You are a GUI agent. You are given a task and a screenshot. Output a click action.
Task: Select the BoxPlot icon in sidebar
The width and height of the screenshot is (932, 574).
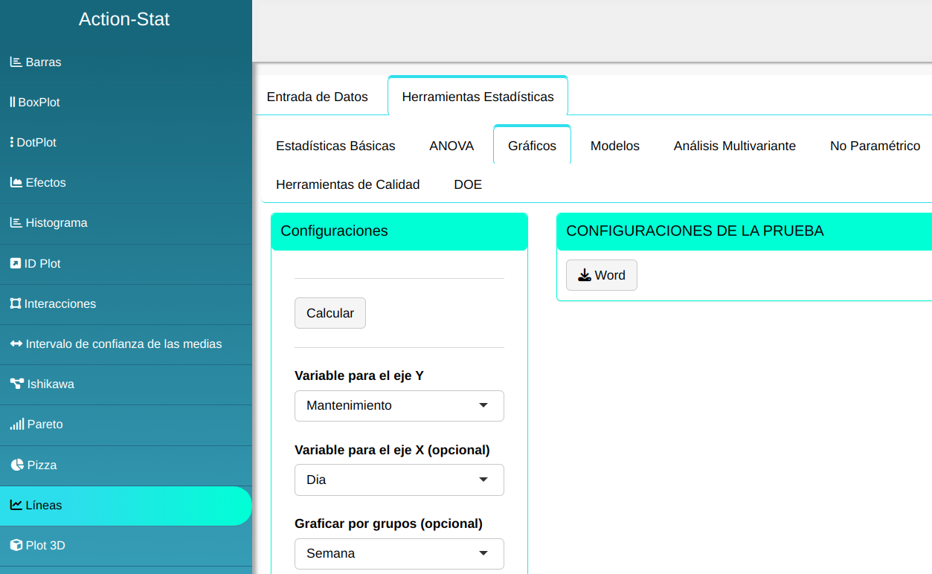pos(13,103)
